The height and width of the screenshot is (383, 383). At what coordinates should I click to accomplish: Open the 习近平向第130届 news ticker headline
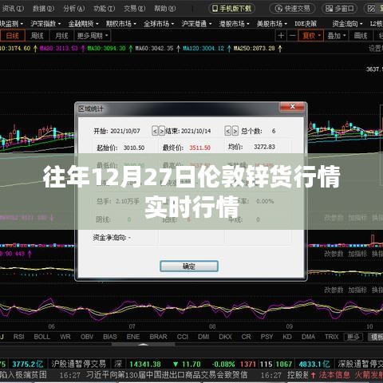coord(167,375)
